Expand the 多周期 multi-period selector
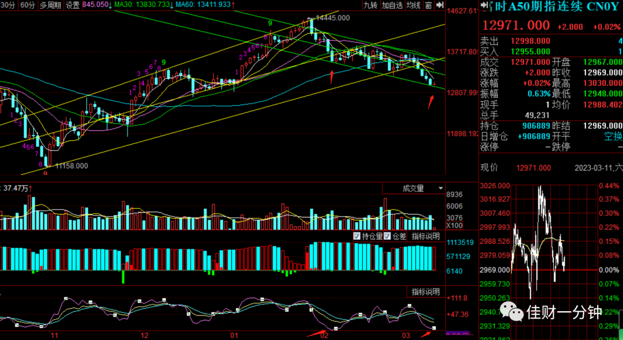 point(50,5)
